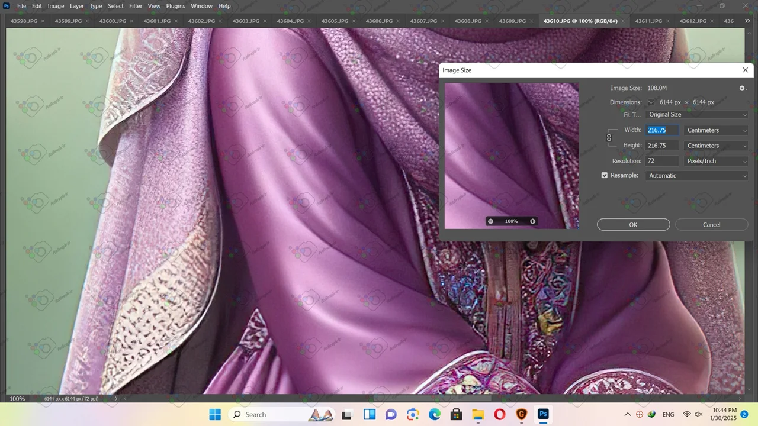Click the Photoshop icon in the taskbar
The image size is (758, 426).
pyautogui.click(x=543, y=414)
